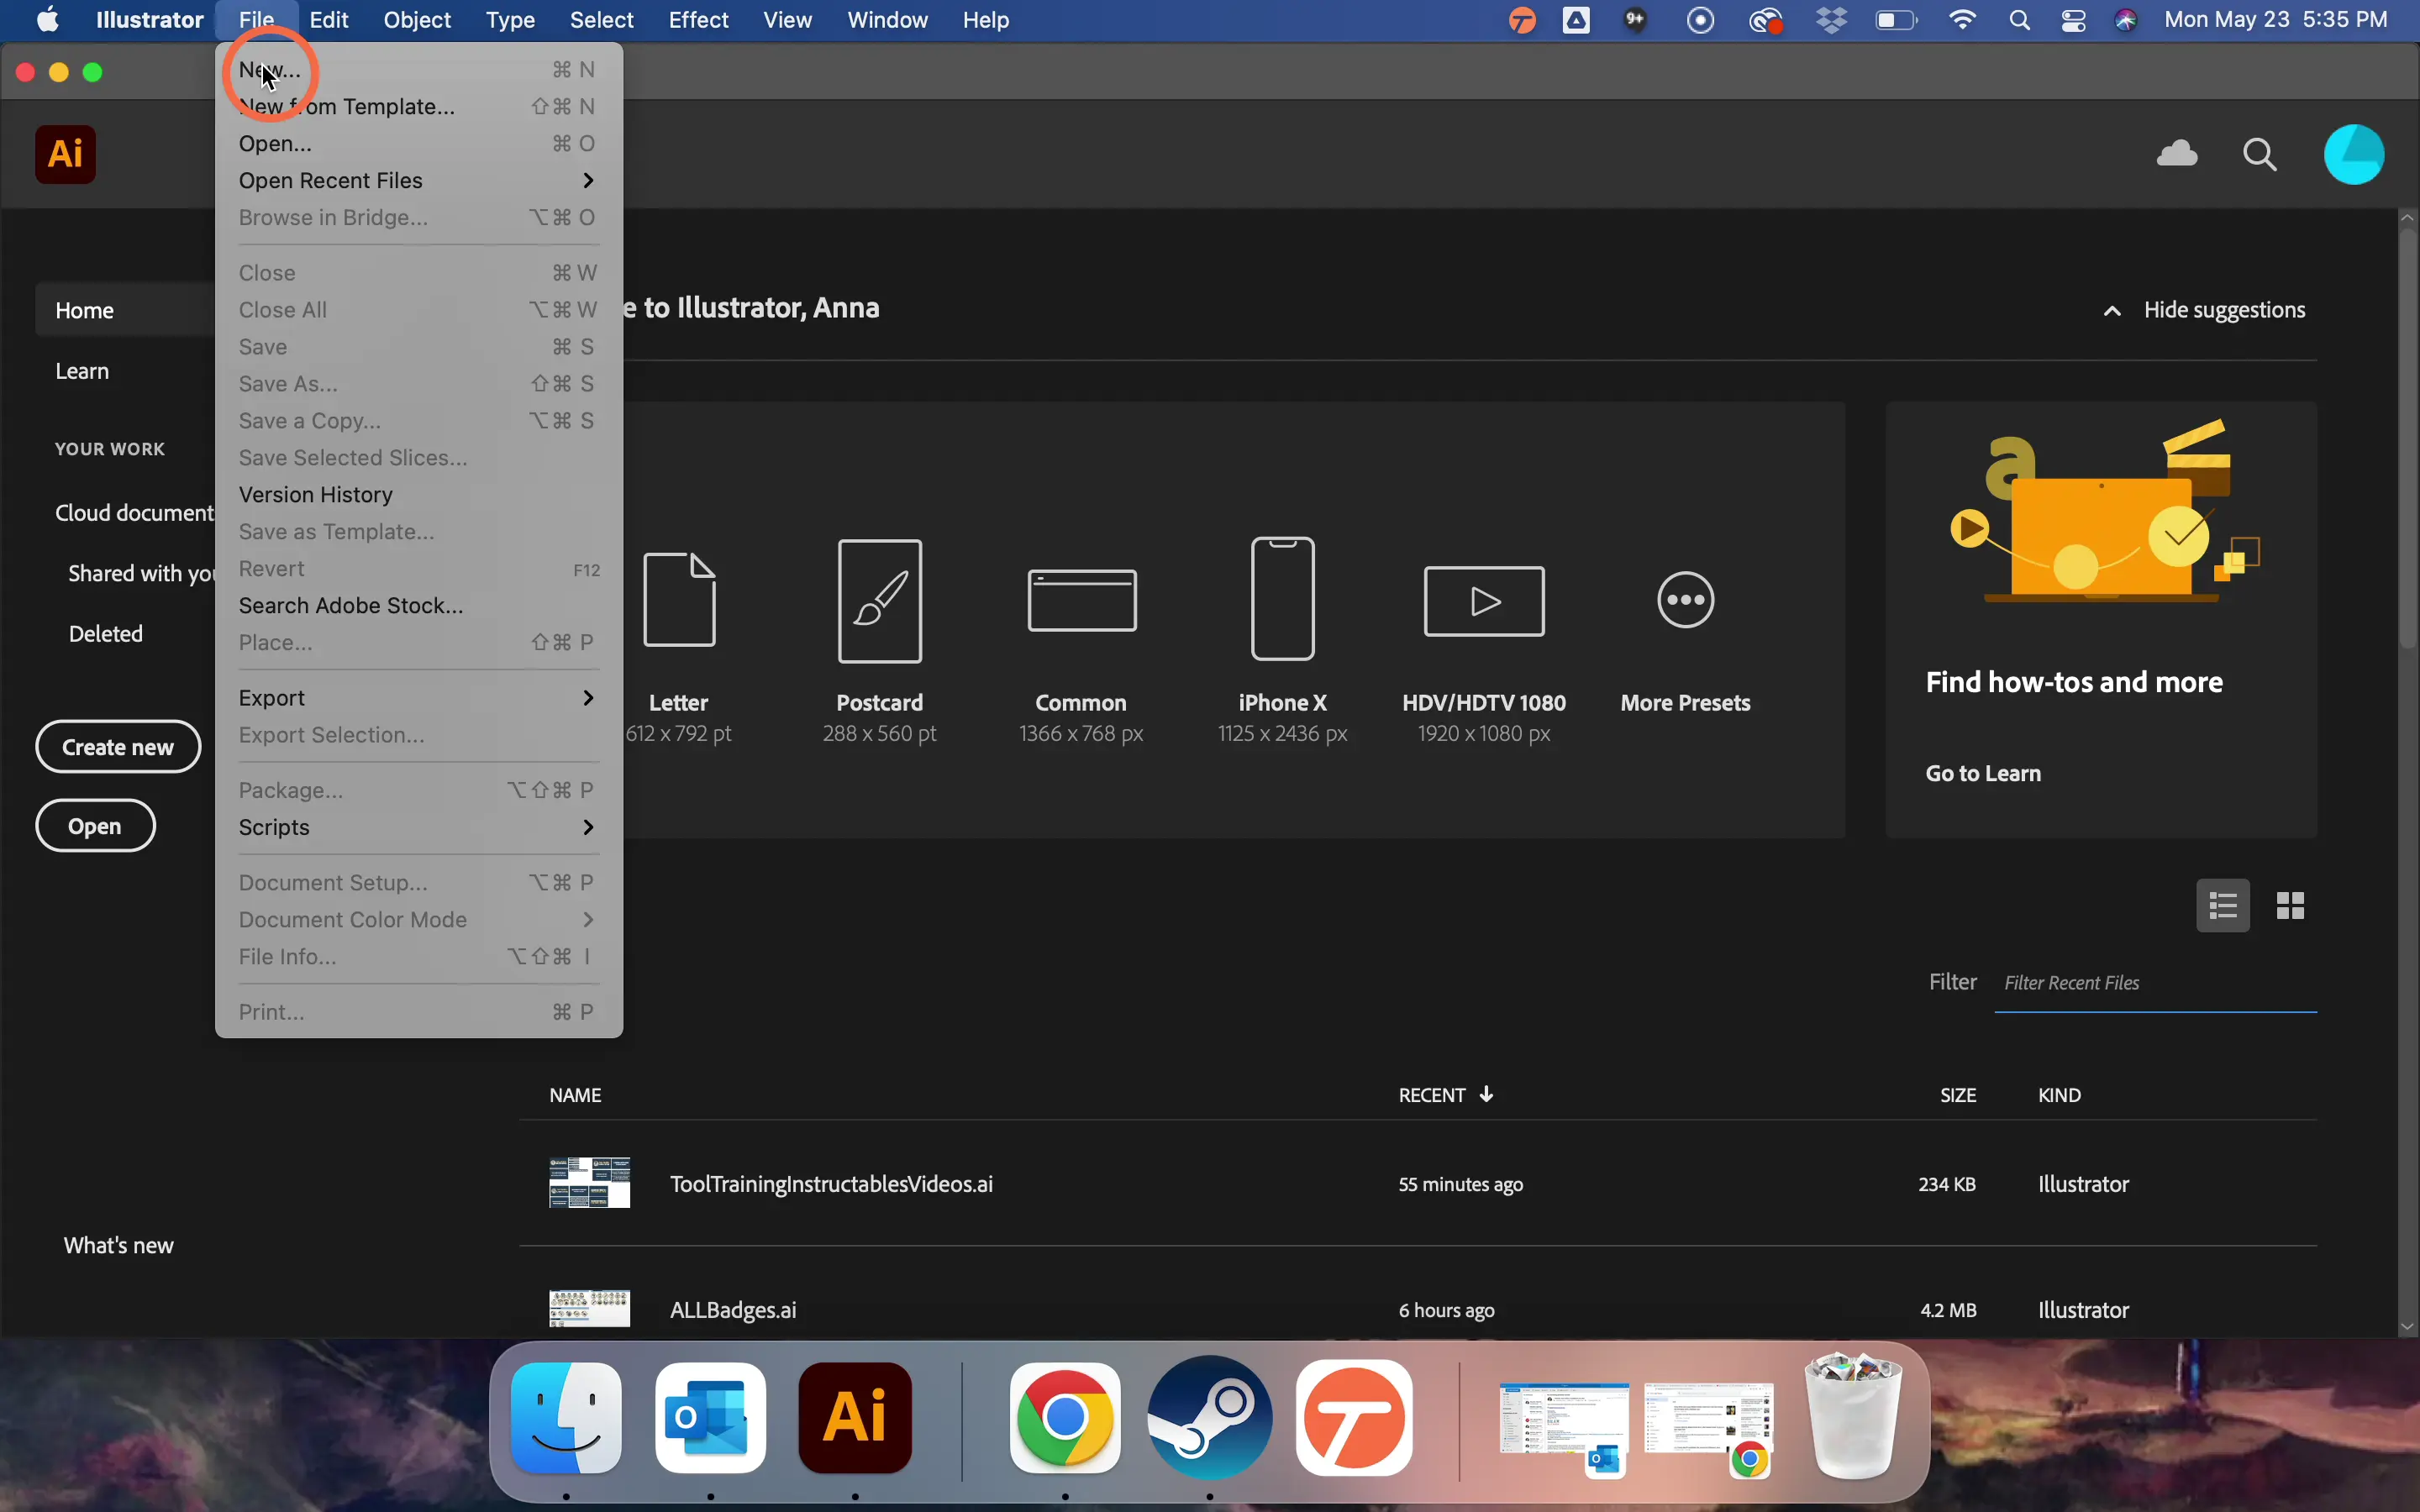Choose the Common 1366 x 768 preset
Viewport: 2420px width, 1512px height.
[x=1081, y=600]
